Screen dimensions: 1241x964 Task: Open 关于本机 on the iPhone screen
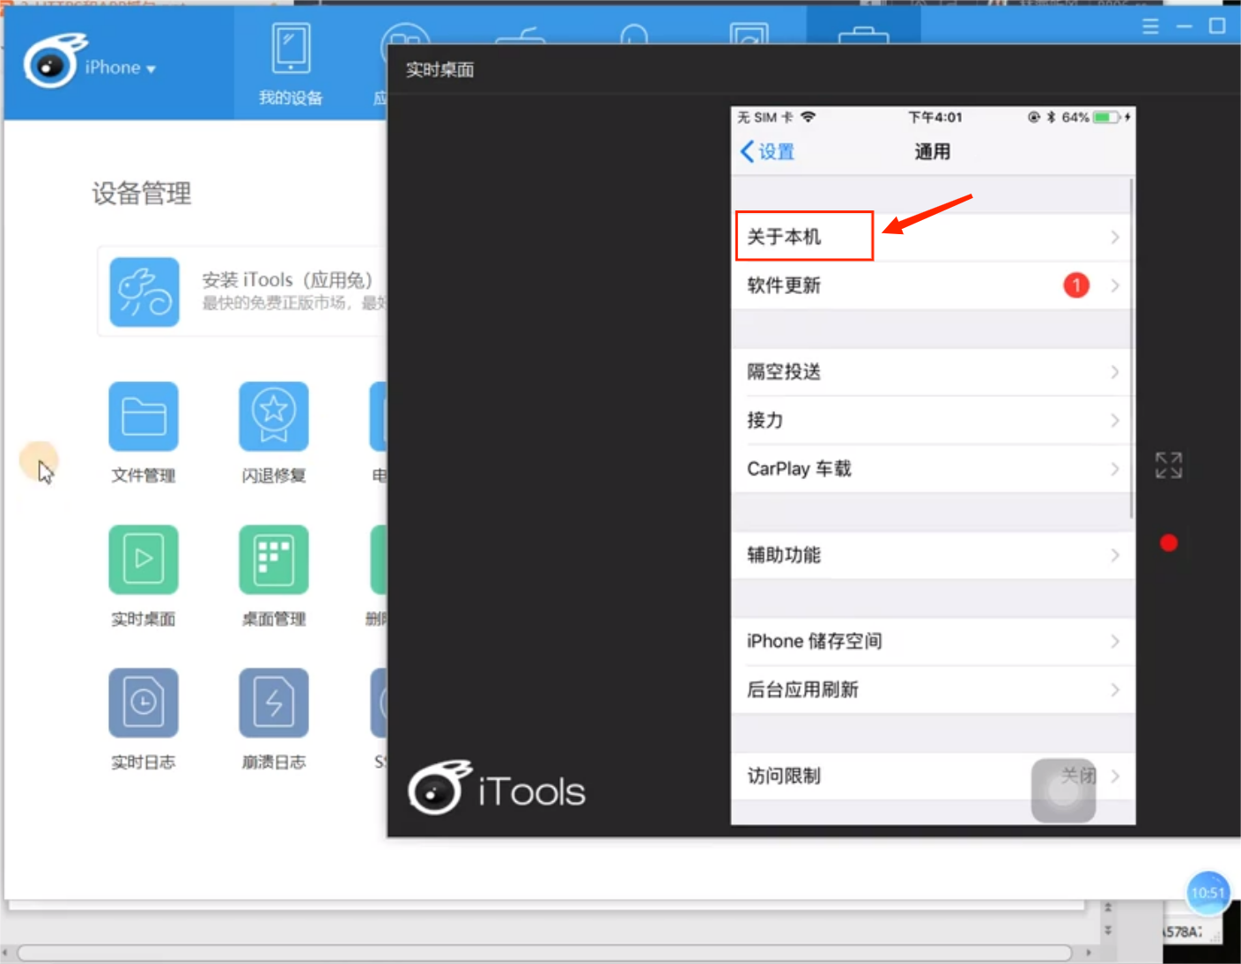pos(933,237)
